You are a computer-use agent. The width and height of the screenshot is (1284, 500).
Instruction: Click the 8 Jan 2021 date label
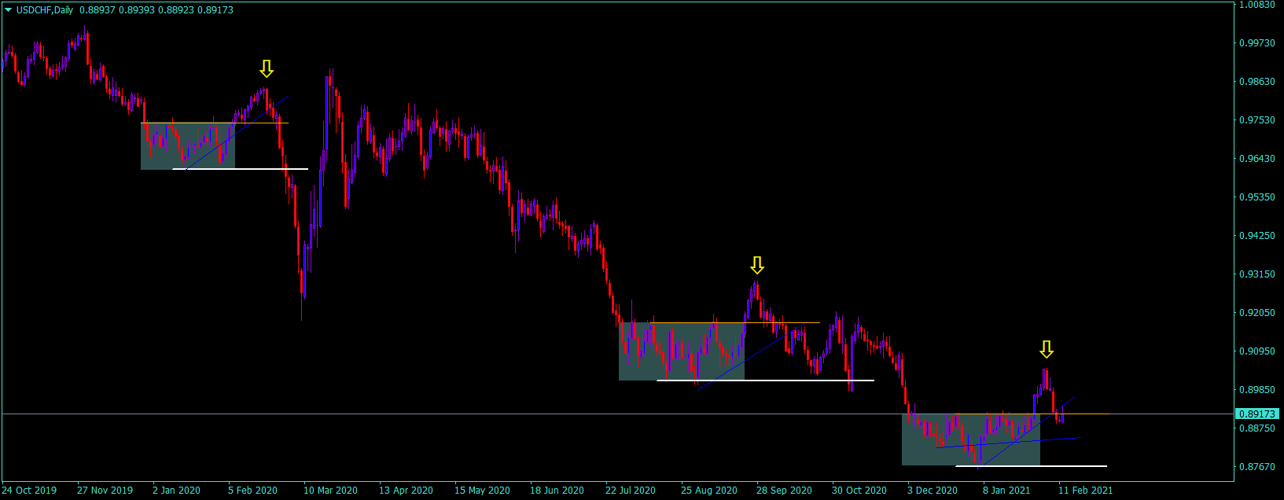1006,491
